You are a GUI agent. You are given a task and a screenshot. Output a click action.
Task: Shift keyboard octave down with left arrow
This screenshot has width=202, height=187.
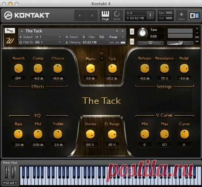(4, 183)
